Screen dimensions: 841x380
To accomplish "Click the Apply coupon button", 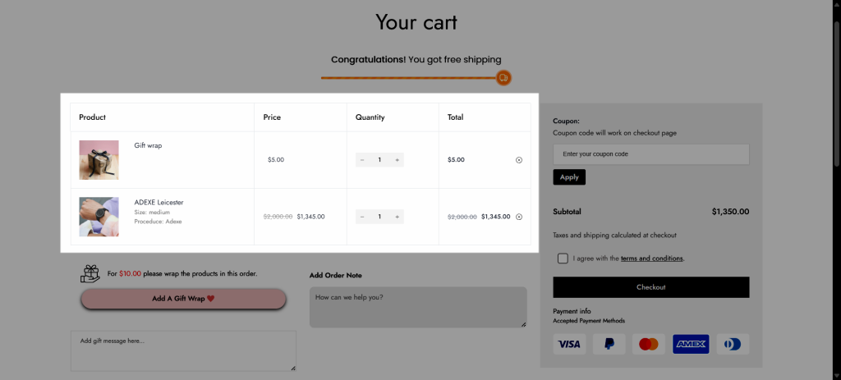I will coord(569,177).
